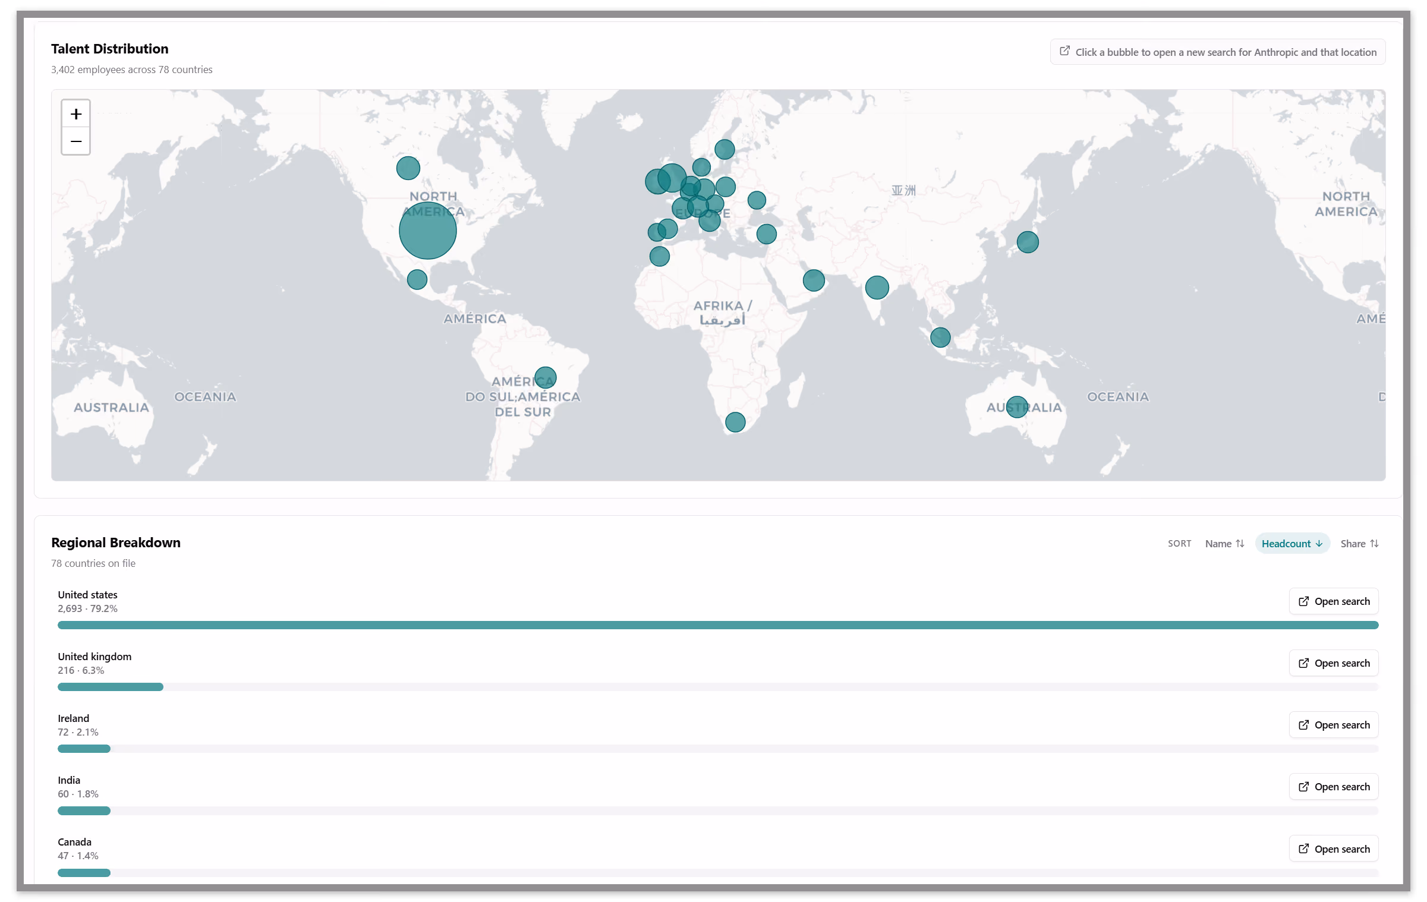Click the '216 · 6.3%' value
The image size is (1427, 902).
click(81, 670)
